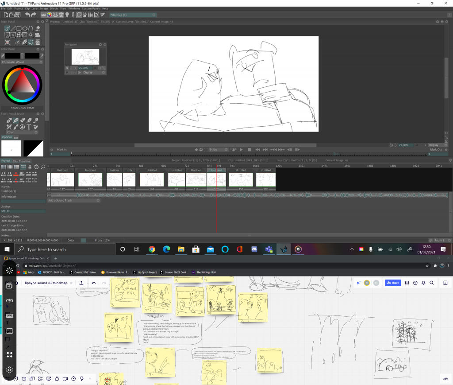The height and width of the screenshot is (385, 453).
Task: Open the Color drawing mode dropdown
Action: tap(22, 132)
